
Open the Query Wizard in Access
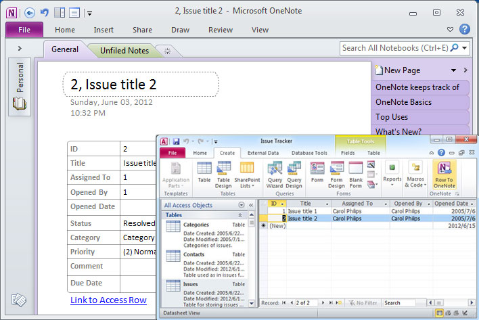coord(275,174)
